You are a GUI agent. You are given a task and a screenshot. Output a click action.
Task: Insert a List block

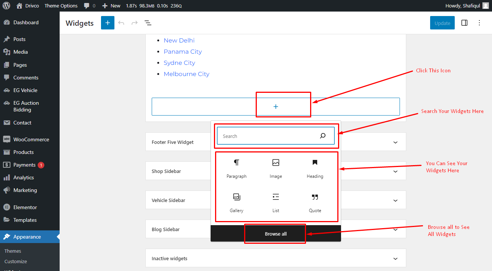[x=276, y=203]
